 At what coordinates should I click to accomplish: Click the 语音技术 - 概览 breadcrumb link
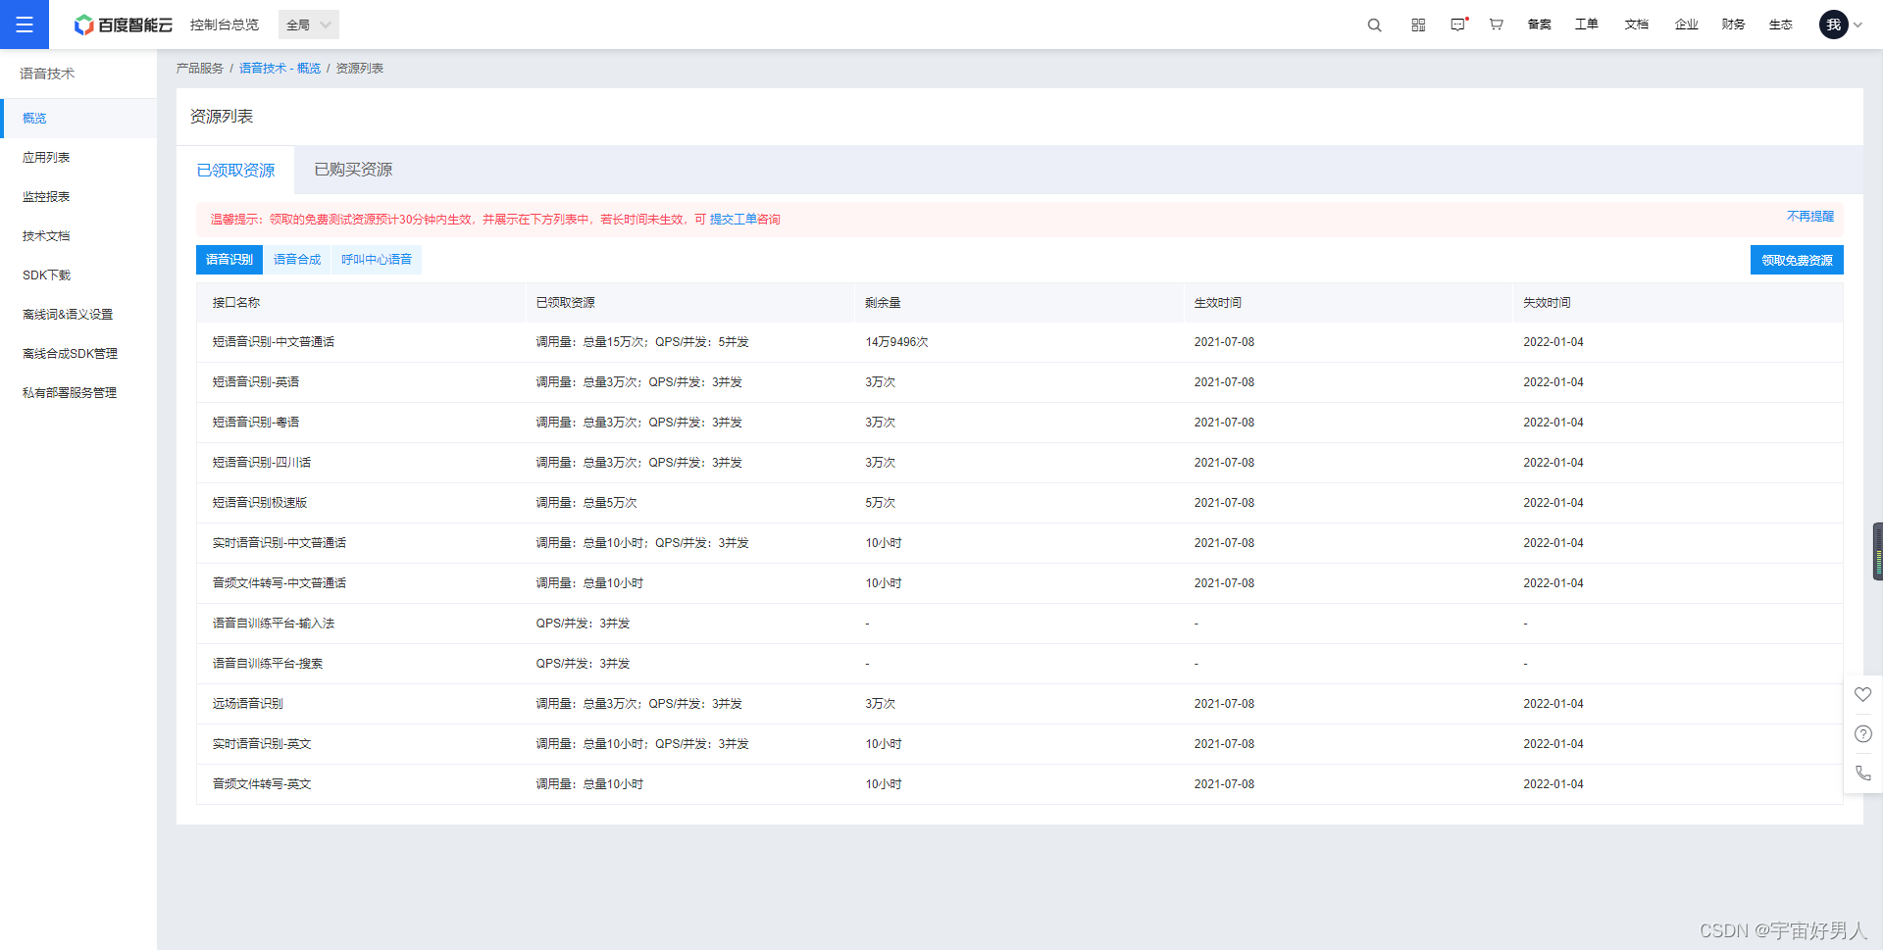280,69
